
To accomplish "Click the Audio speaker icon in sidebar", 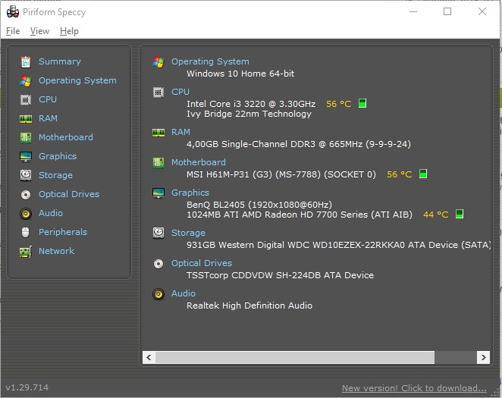I will coord(26,214).
